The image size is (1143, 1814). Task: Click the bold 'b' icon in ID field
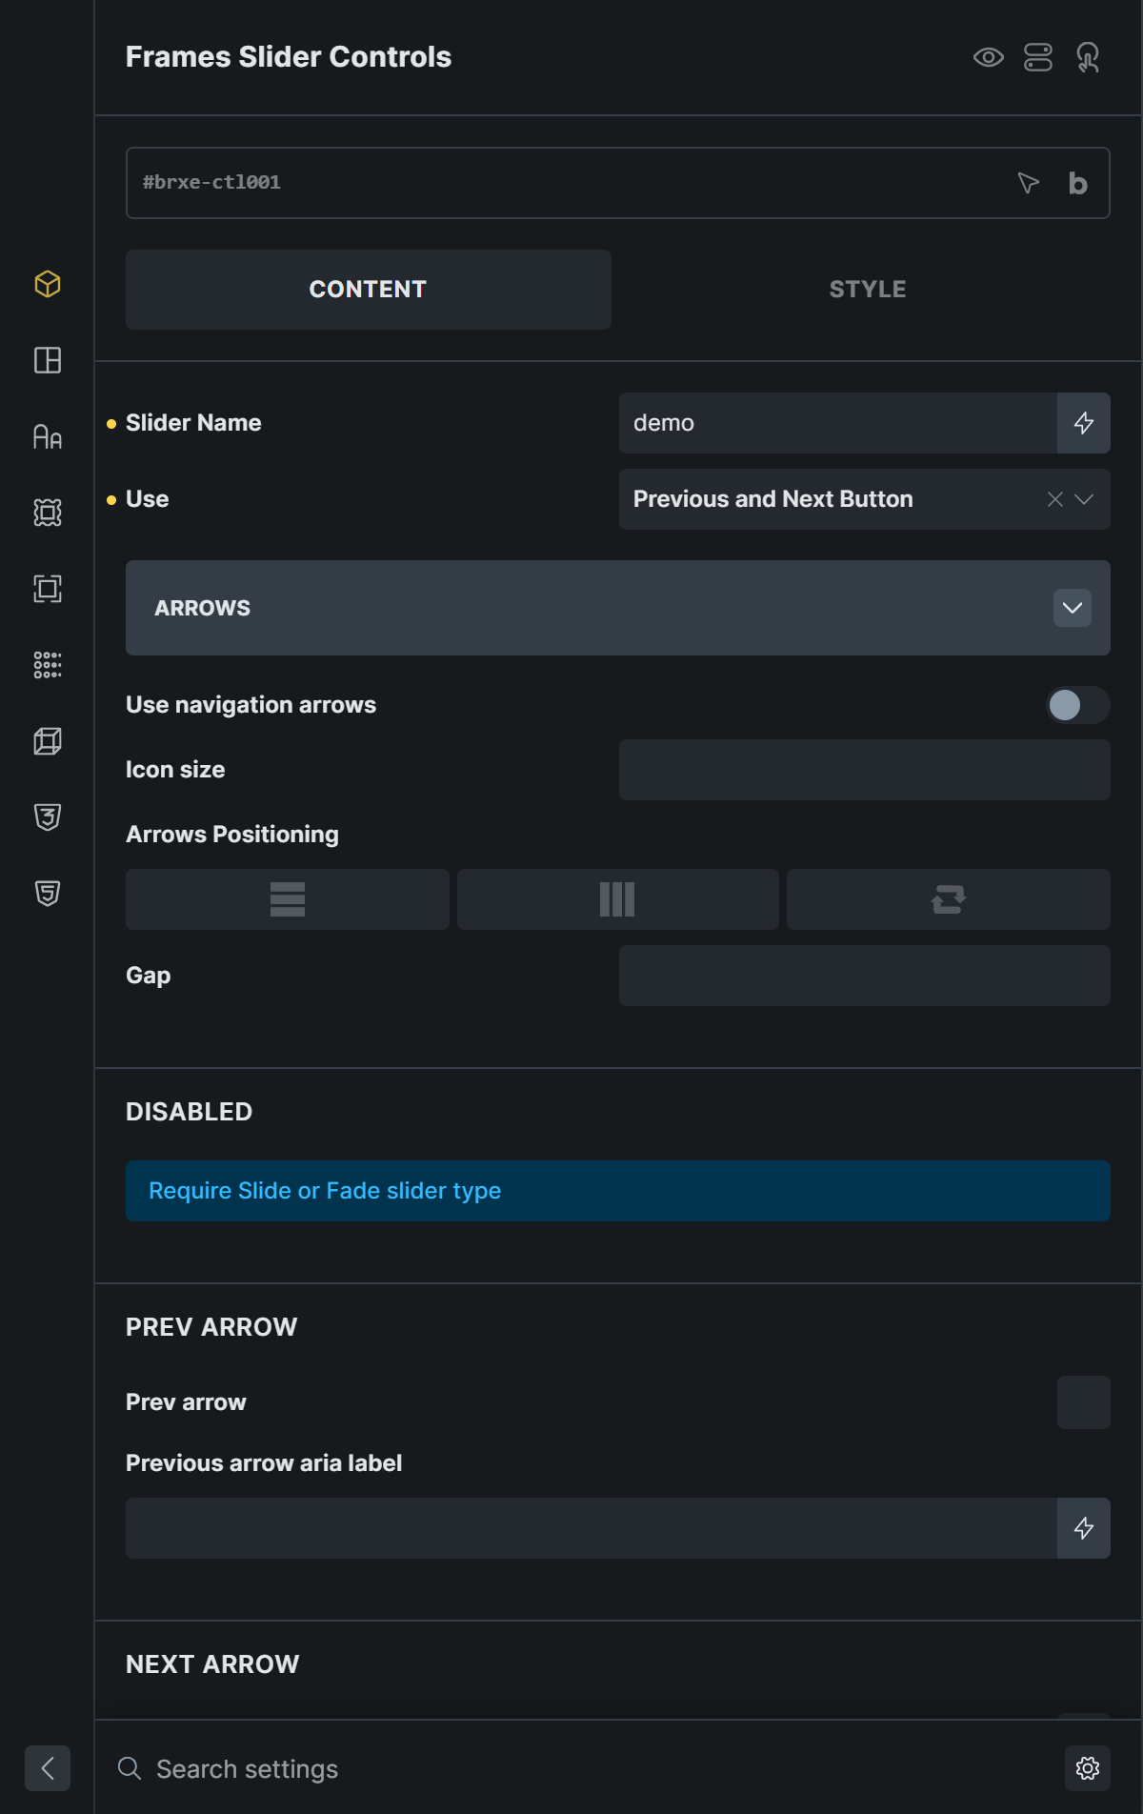pyautogui.click(x=1077, y=183)
